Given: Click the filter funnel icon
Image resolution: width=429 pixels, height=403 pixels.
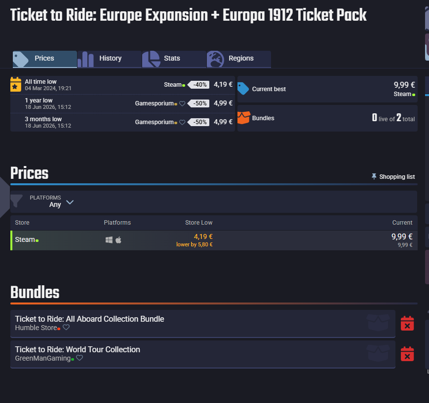Looking at the screenshot, I should [16, 201].
